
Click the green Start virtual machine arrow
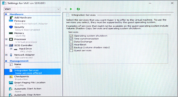point(71,9)
